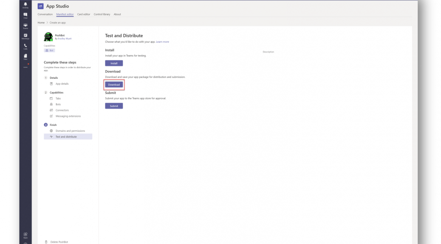Click the App details page icon

[51, 83]
